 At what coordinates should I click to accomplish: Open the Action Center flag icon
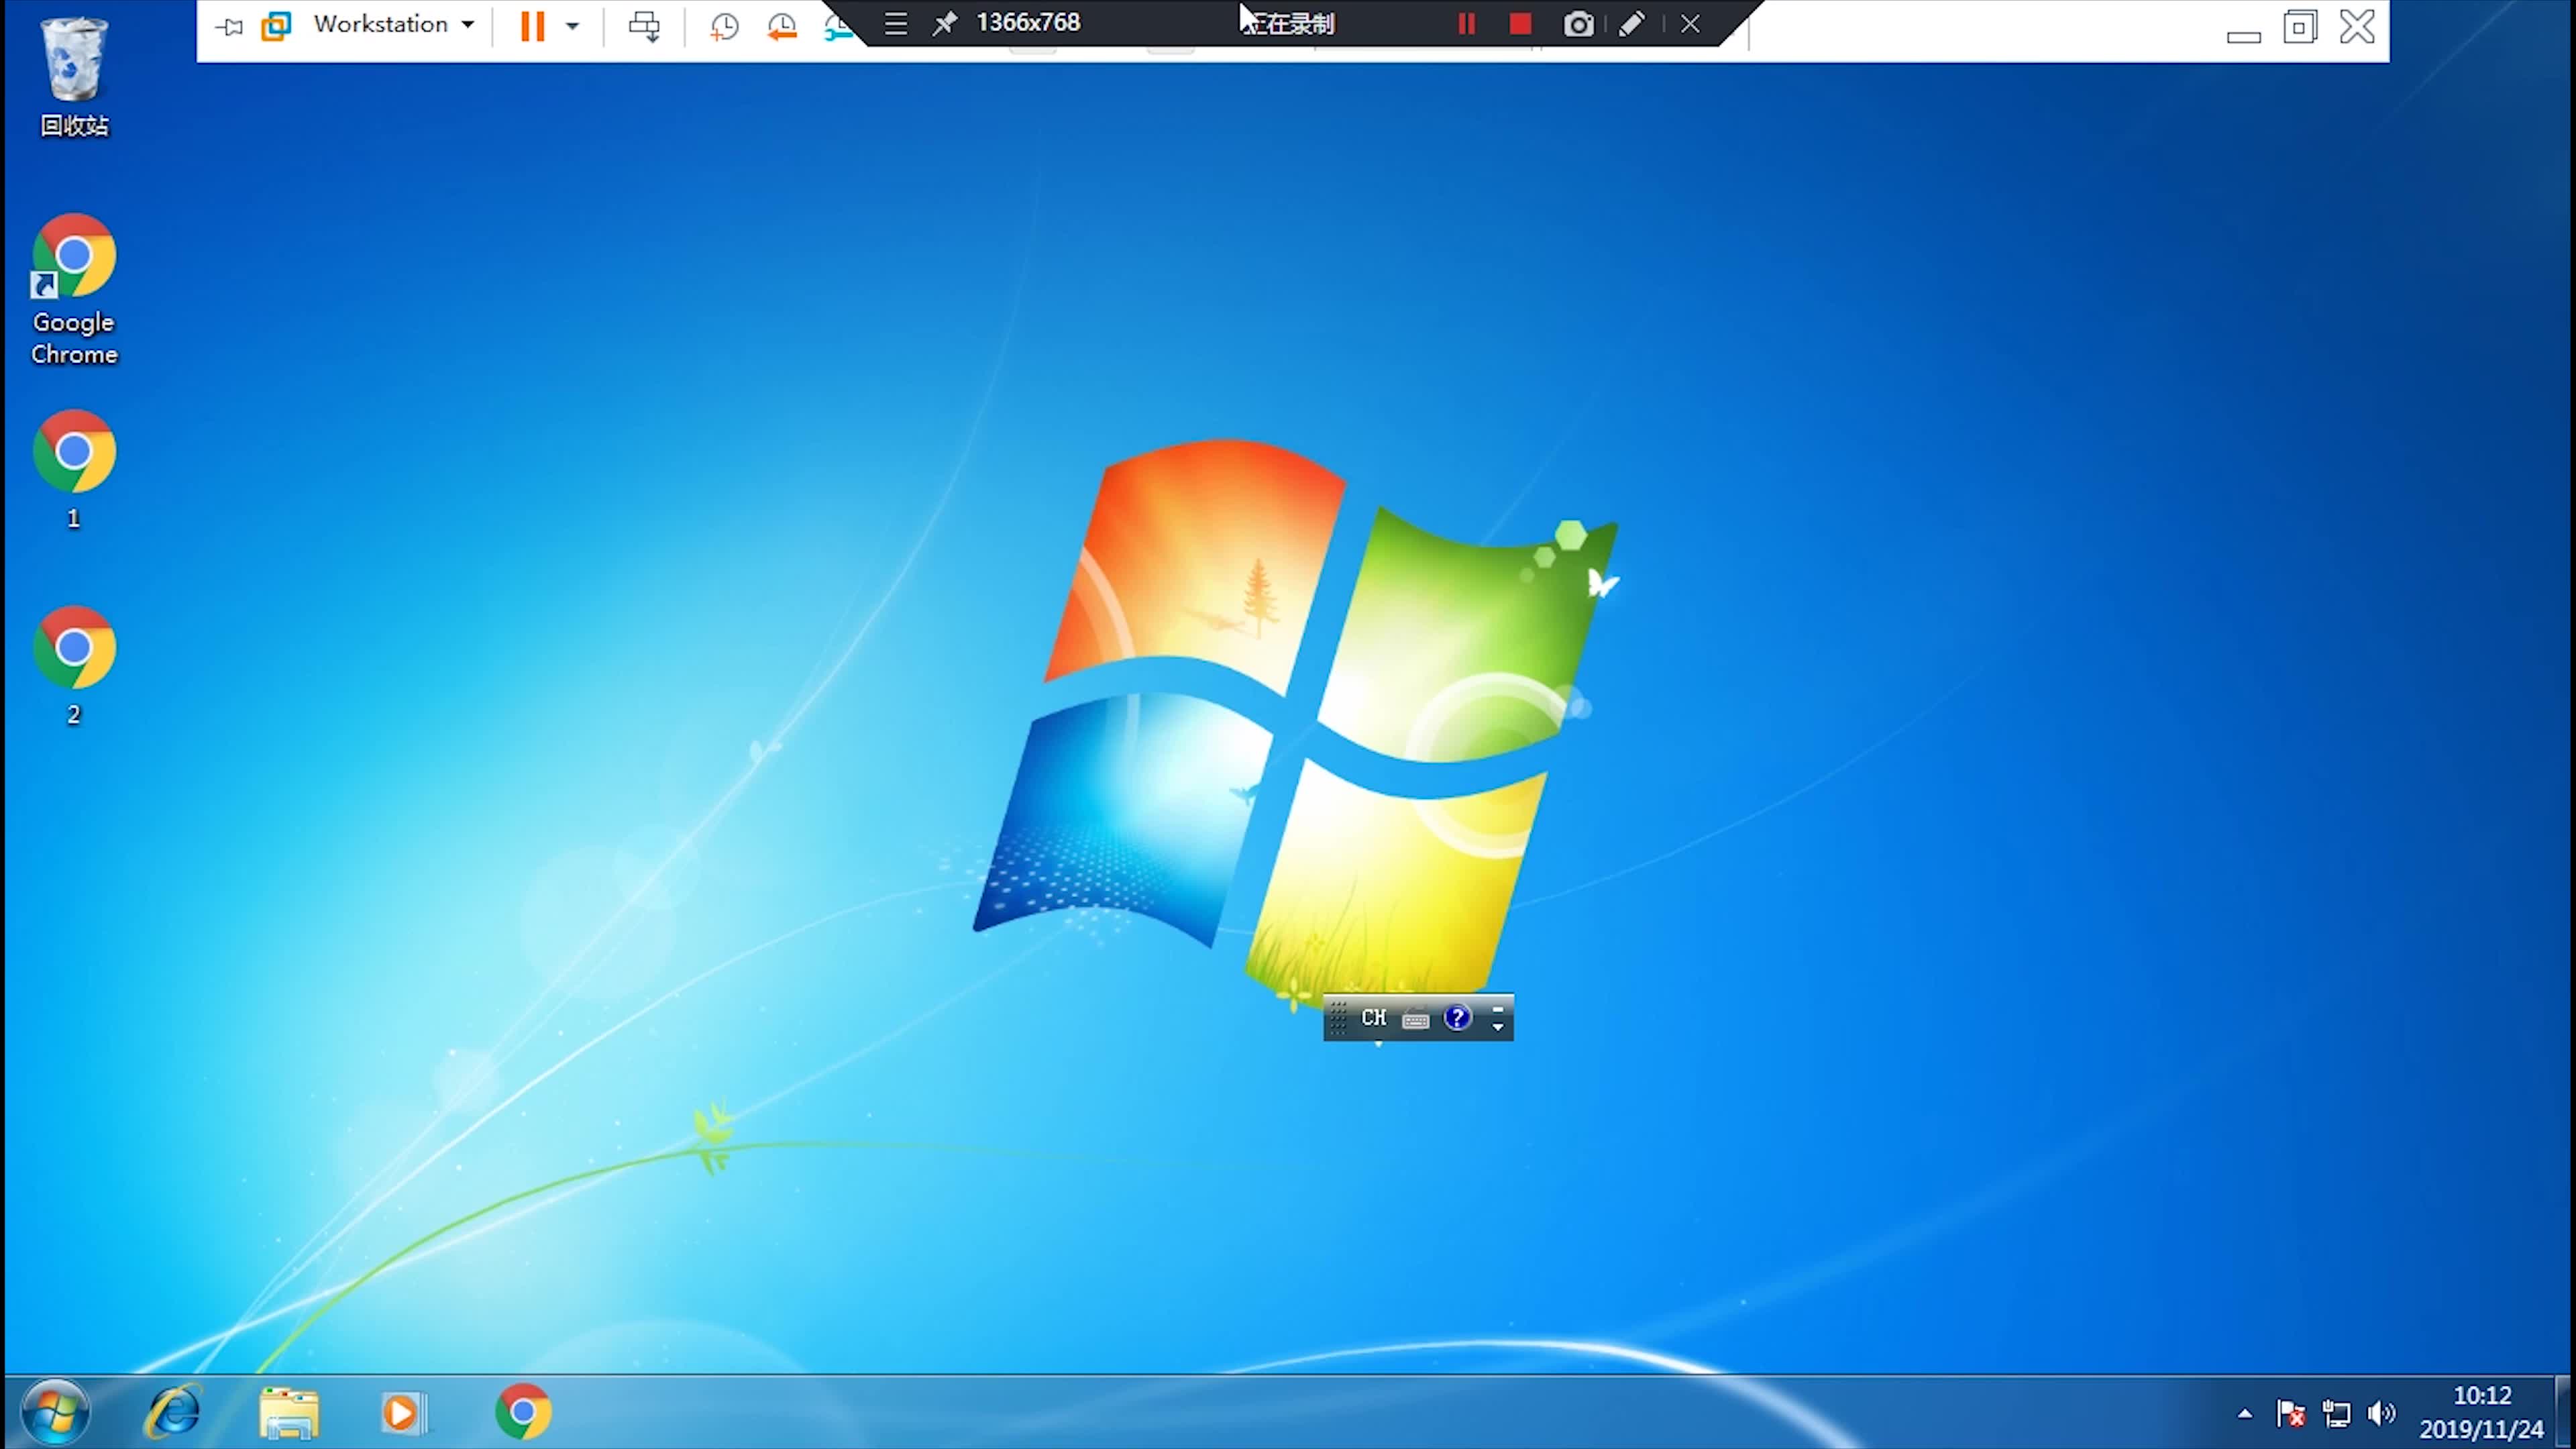[2291, 1413]
